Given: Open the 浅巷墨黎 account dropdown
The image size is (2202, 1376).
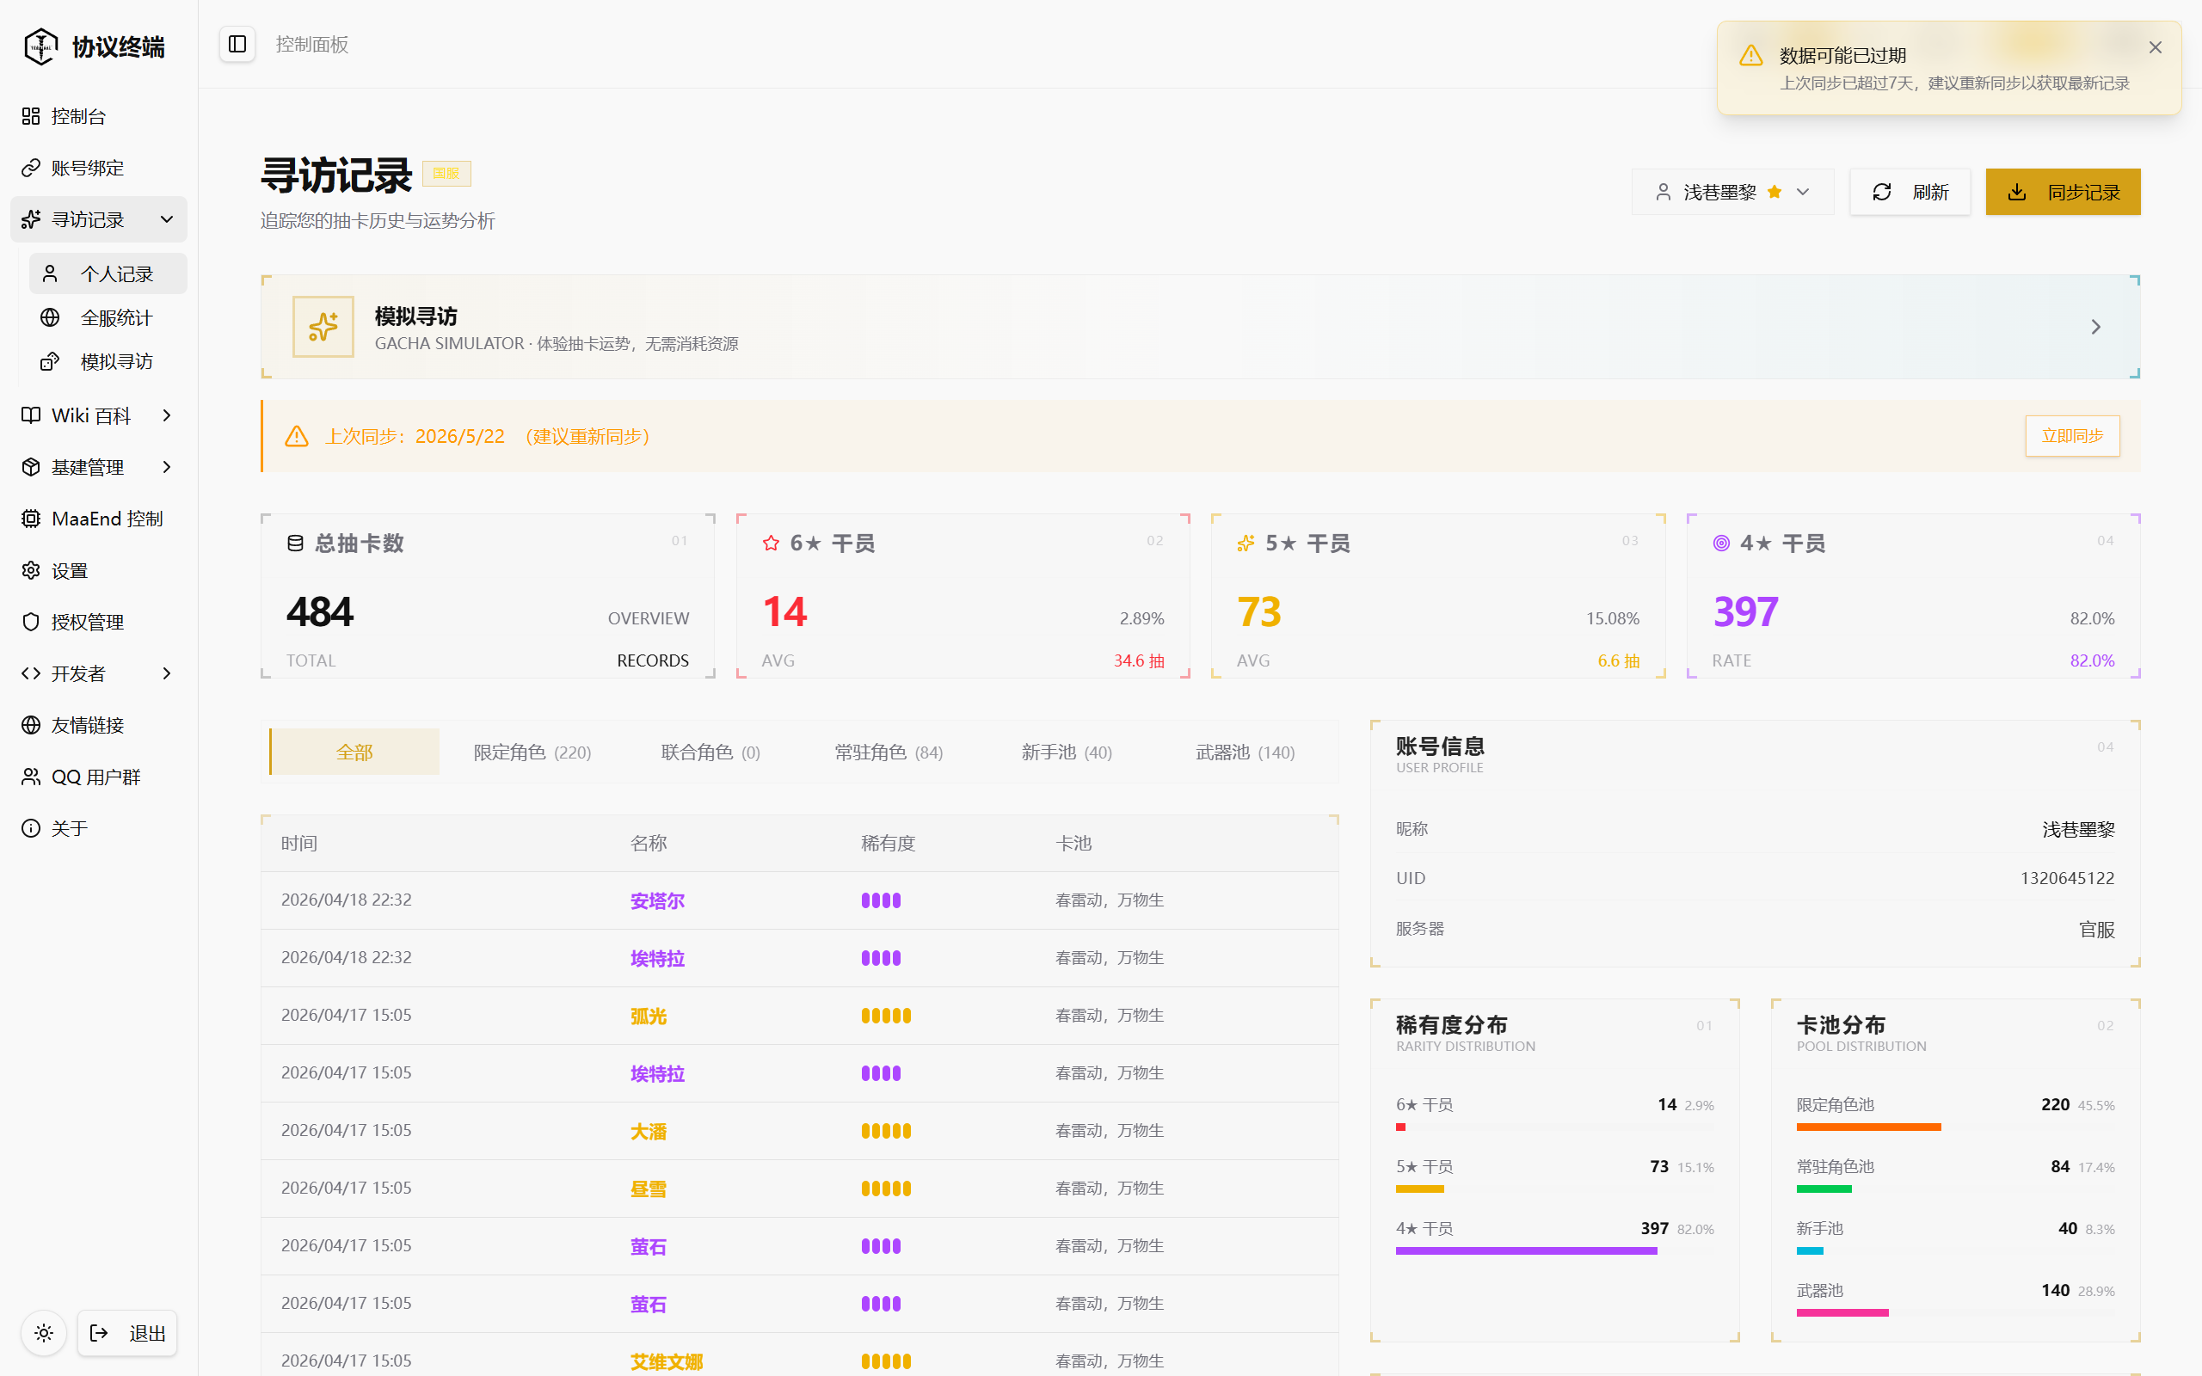Looking at the screenshot, I should coord(1732,192).
